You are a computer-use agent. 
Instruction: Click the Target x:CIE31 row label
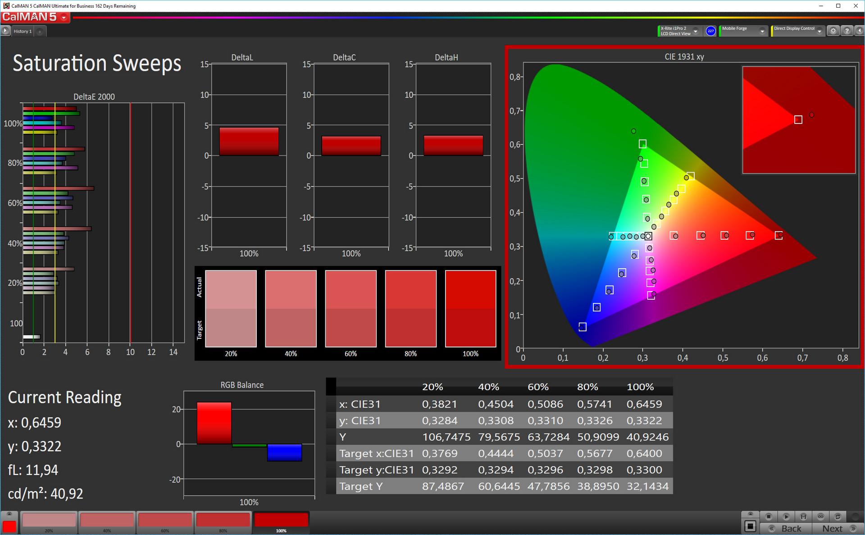[376, 453]
